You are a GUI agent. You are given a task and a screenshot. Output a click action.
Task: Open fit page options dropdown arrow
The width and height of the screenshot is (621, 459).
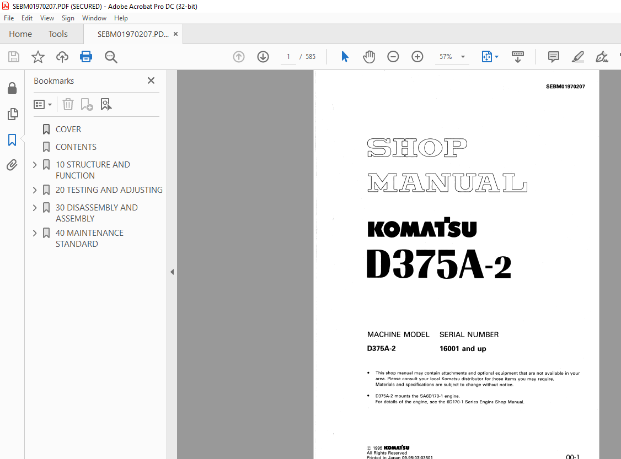point(497,57)
